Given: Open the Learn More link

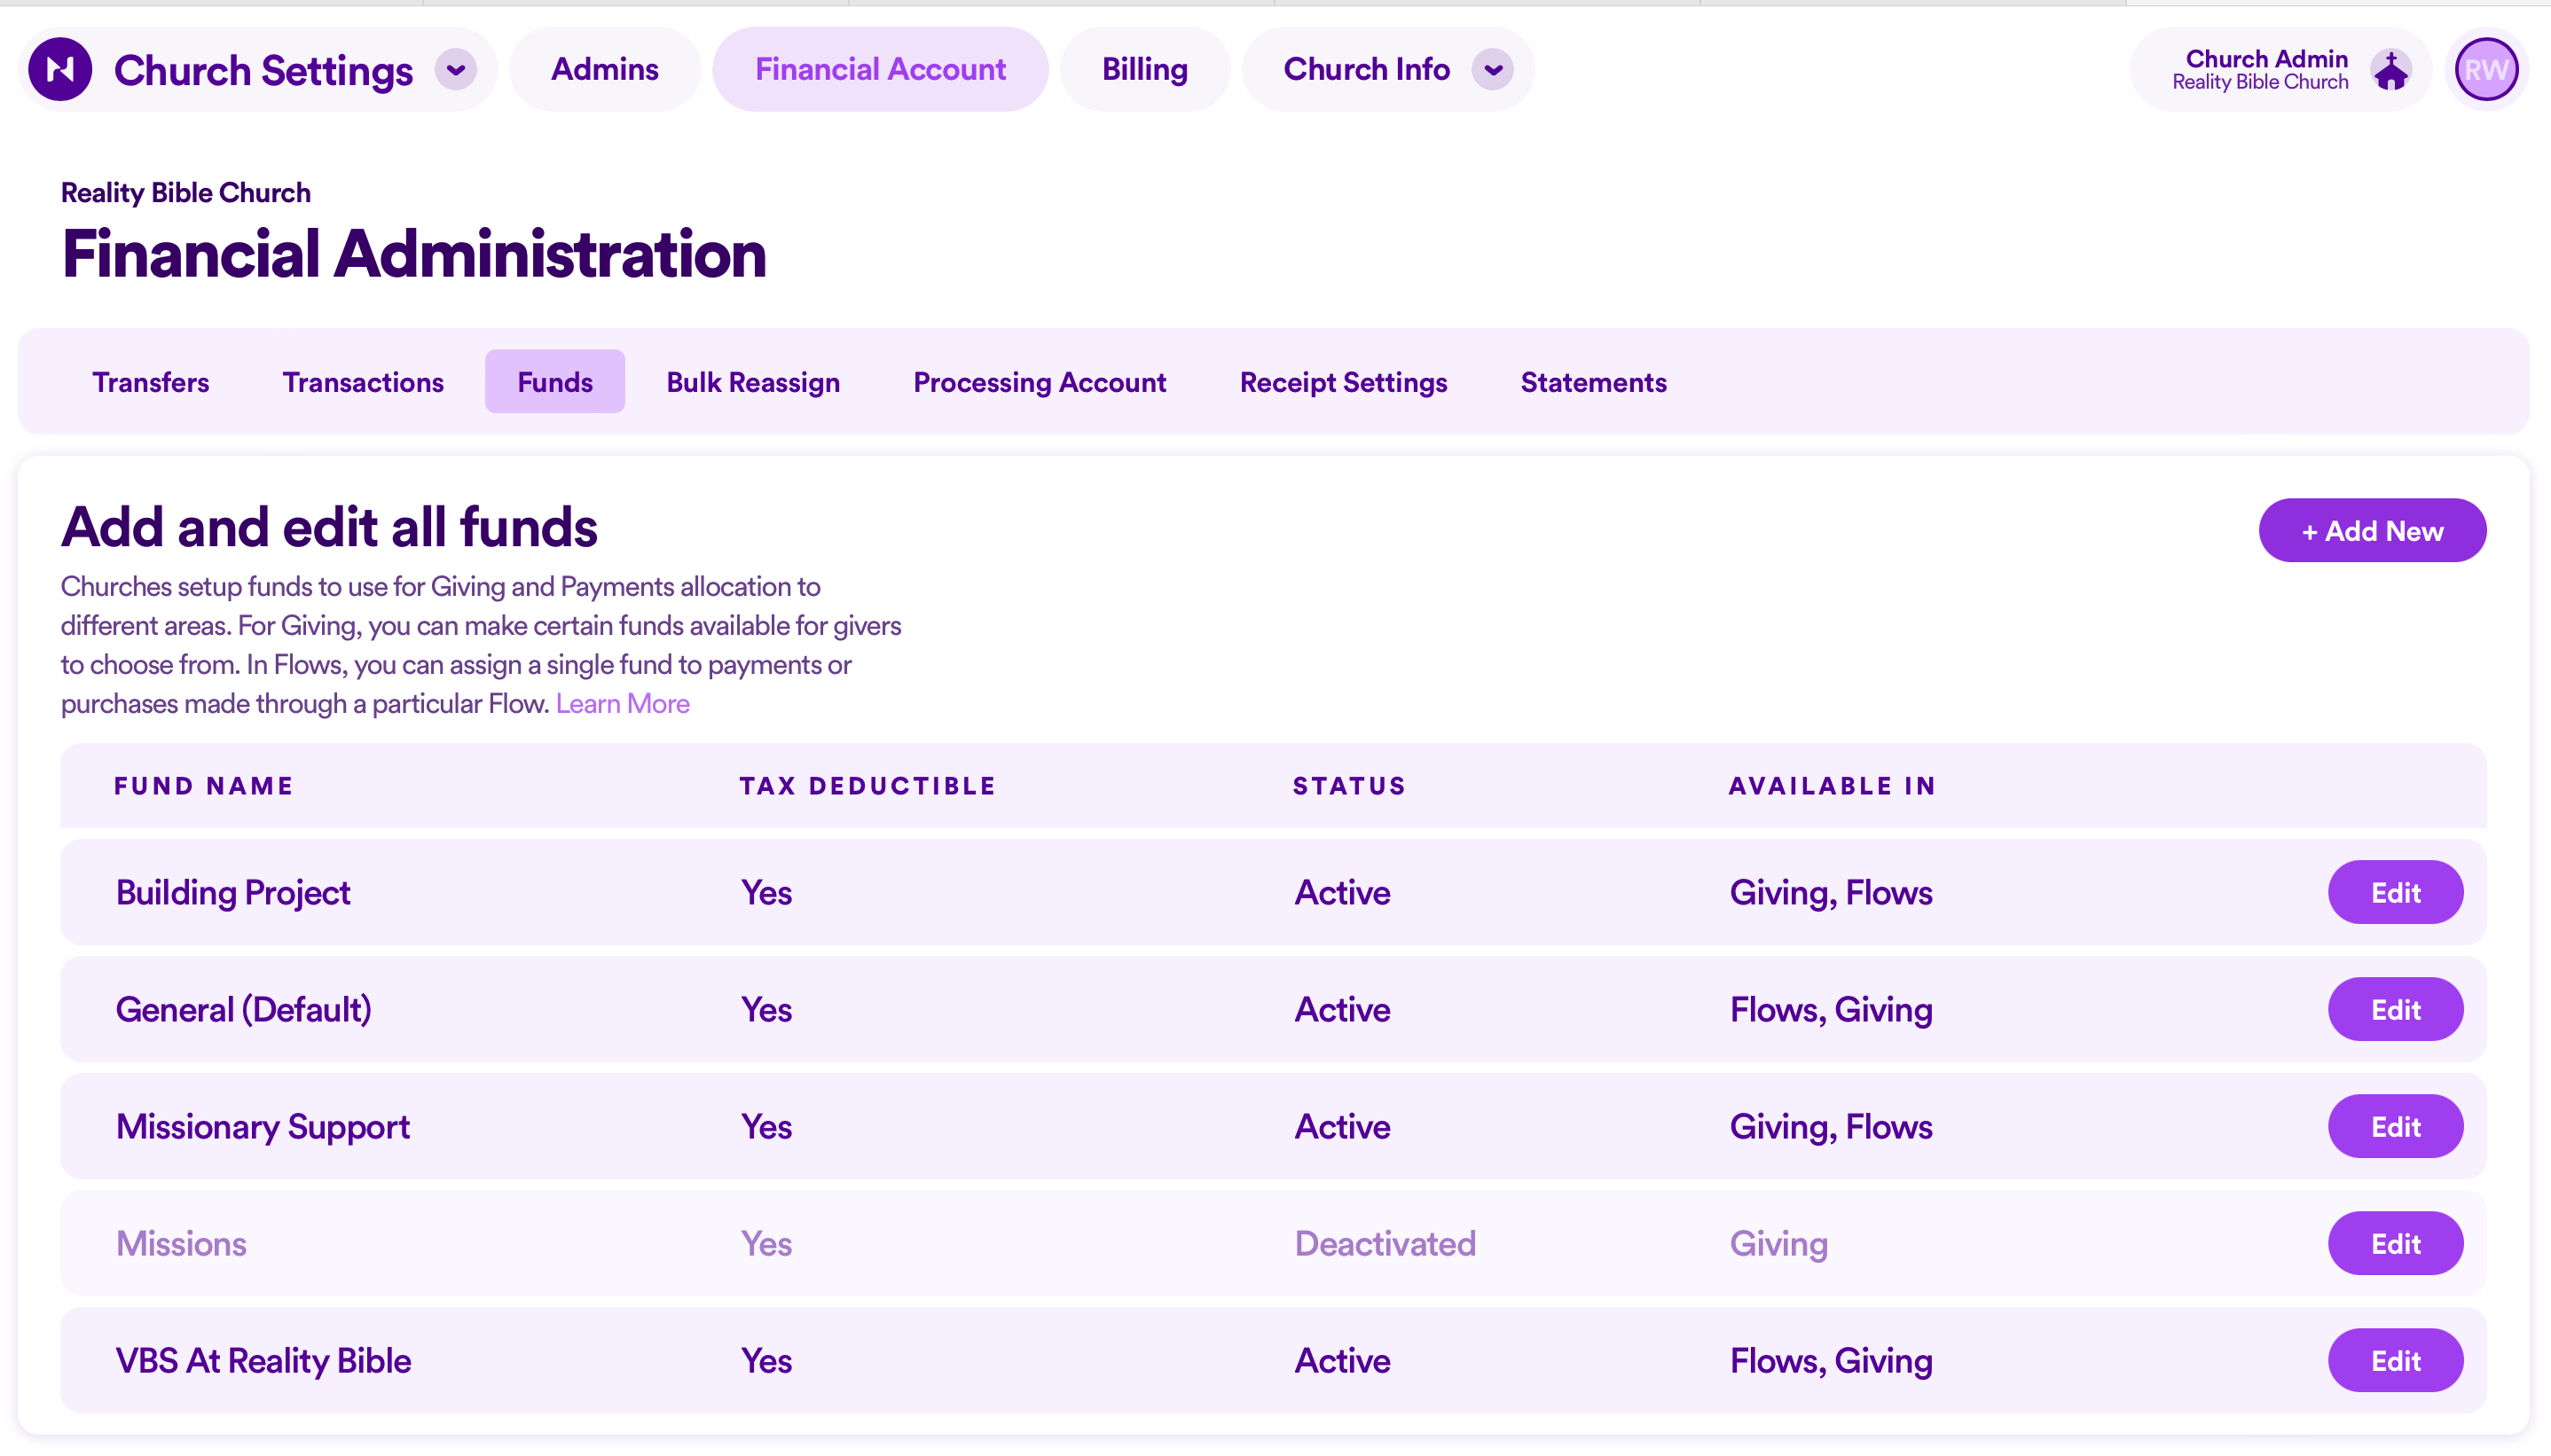Looking at the screenshot, I should [622, 703].
